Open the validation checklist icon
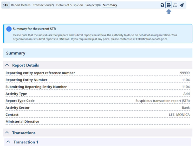 (175, 5)
